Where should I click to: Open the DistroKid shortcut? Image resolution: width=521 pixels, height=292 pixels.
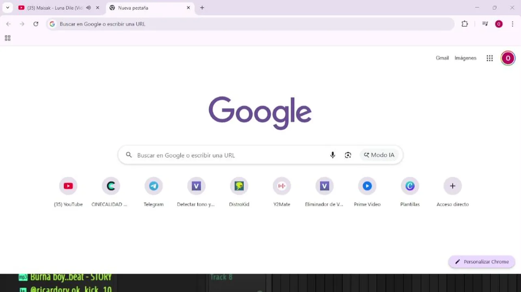coord(239,192)
